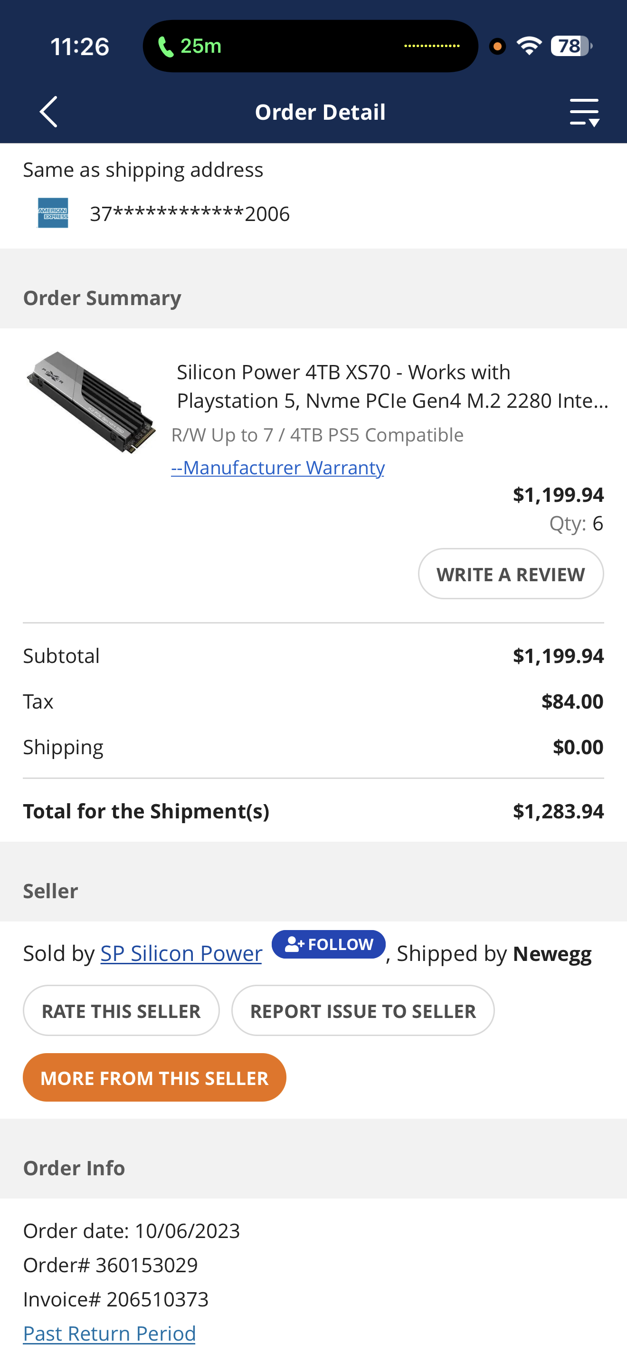
Task: Tap the orange microphone indicator dot
Action: 497,47
